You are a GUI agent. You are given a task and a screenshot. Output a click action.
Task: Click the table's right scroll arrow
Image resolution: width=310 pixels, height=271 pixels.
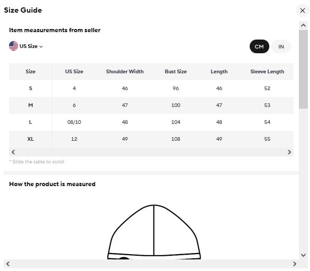(289, 152)
